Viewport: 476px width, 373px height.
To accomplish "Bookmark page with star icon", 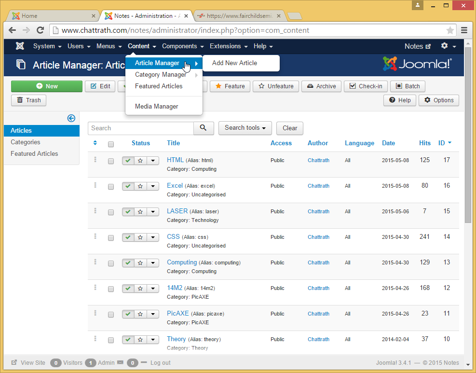I will tap(450, 30).
